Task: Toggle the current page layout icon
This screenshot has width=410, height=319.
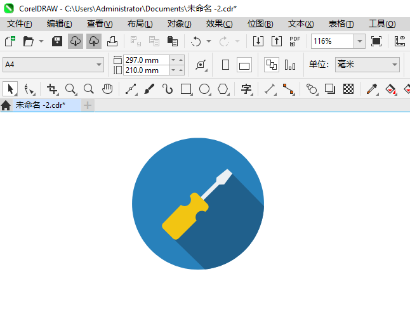Action: point(290,65)
